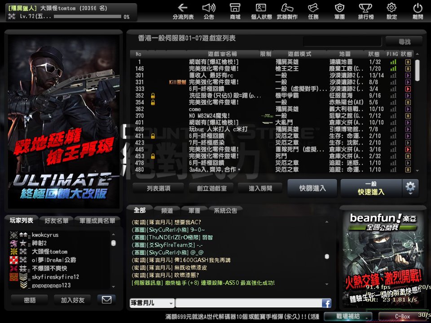Click the rank emblem beside kwokcyrus
This screenshot has height=323, width=431.
[14, 235]
